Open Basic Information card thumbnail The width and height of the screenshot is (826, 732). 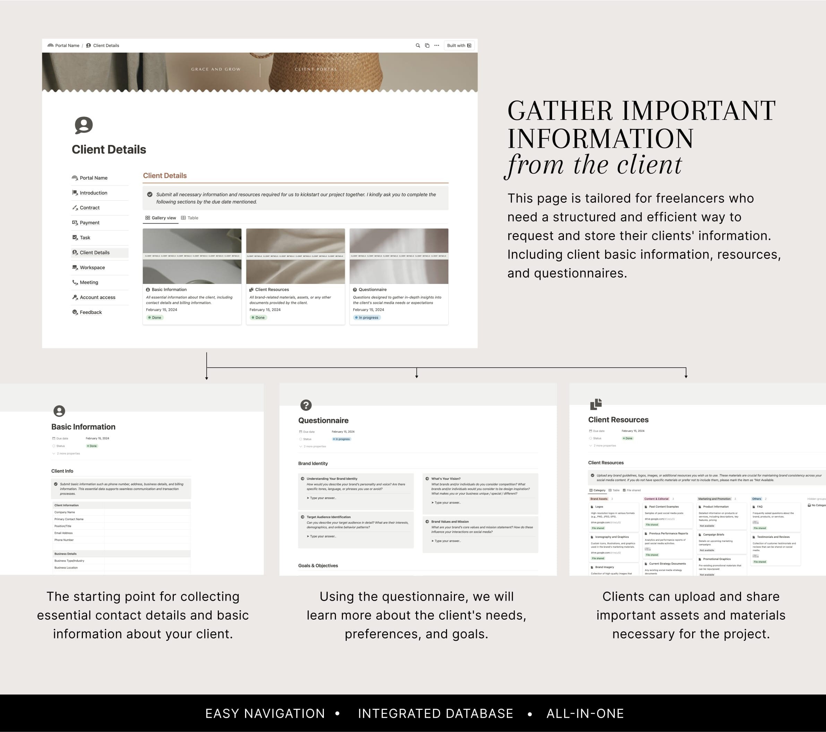[192, 256]
